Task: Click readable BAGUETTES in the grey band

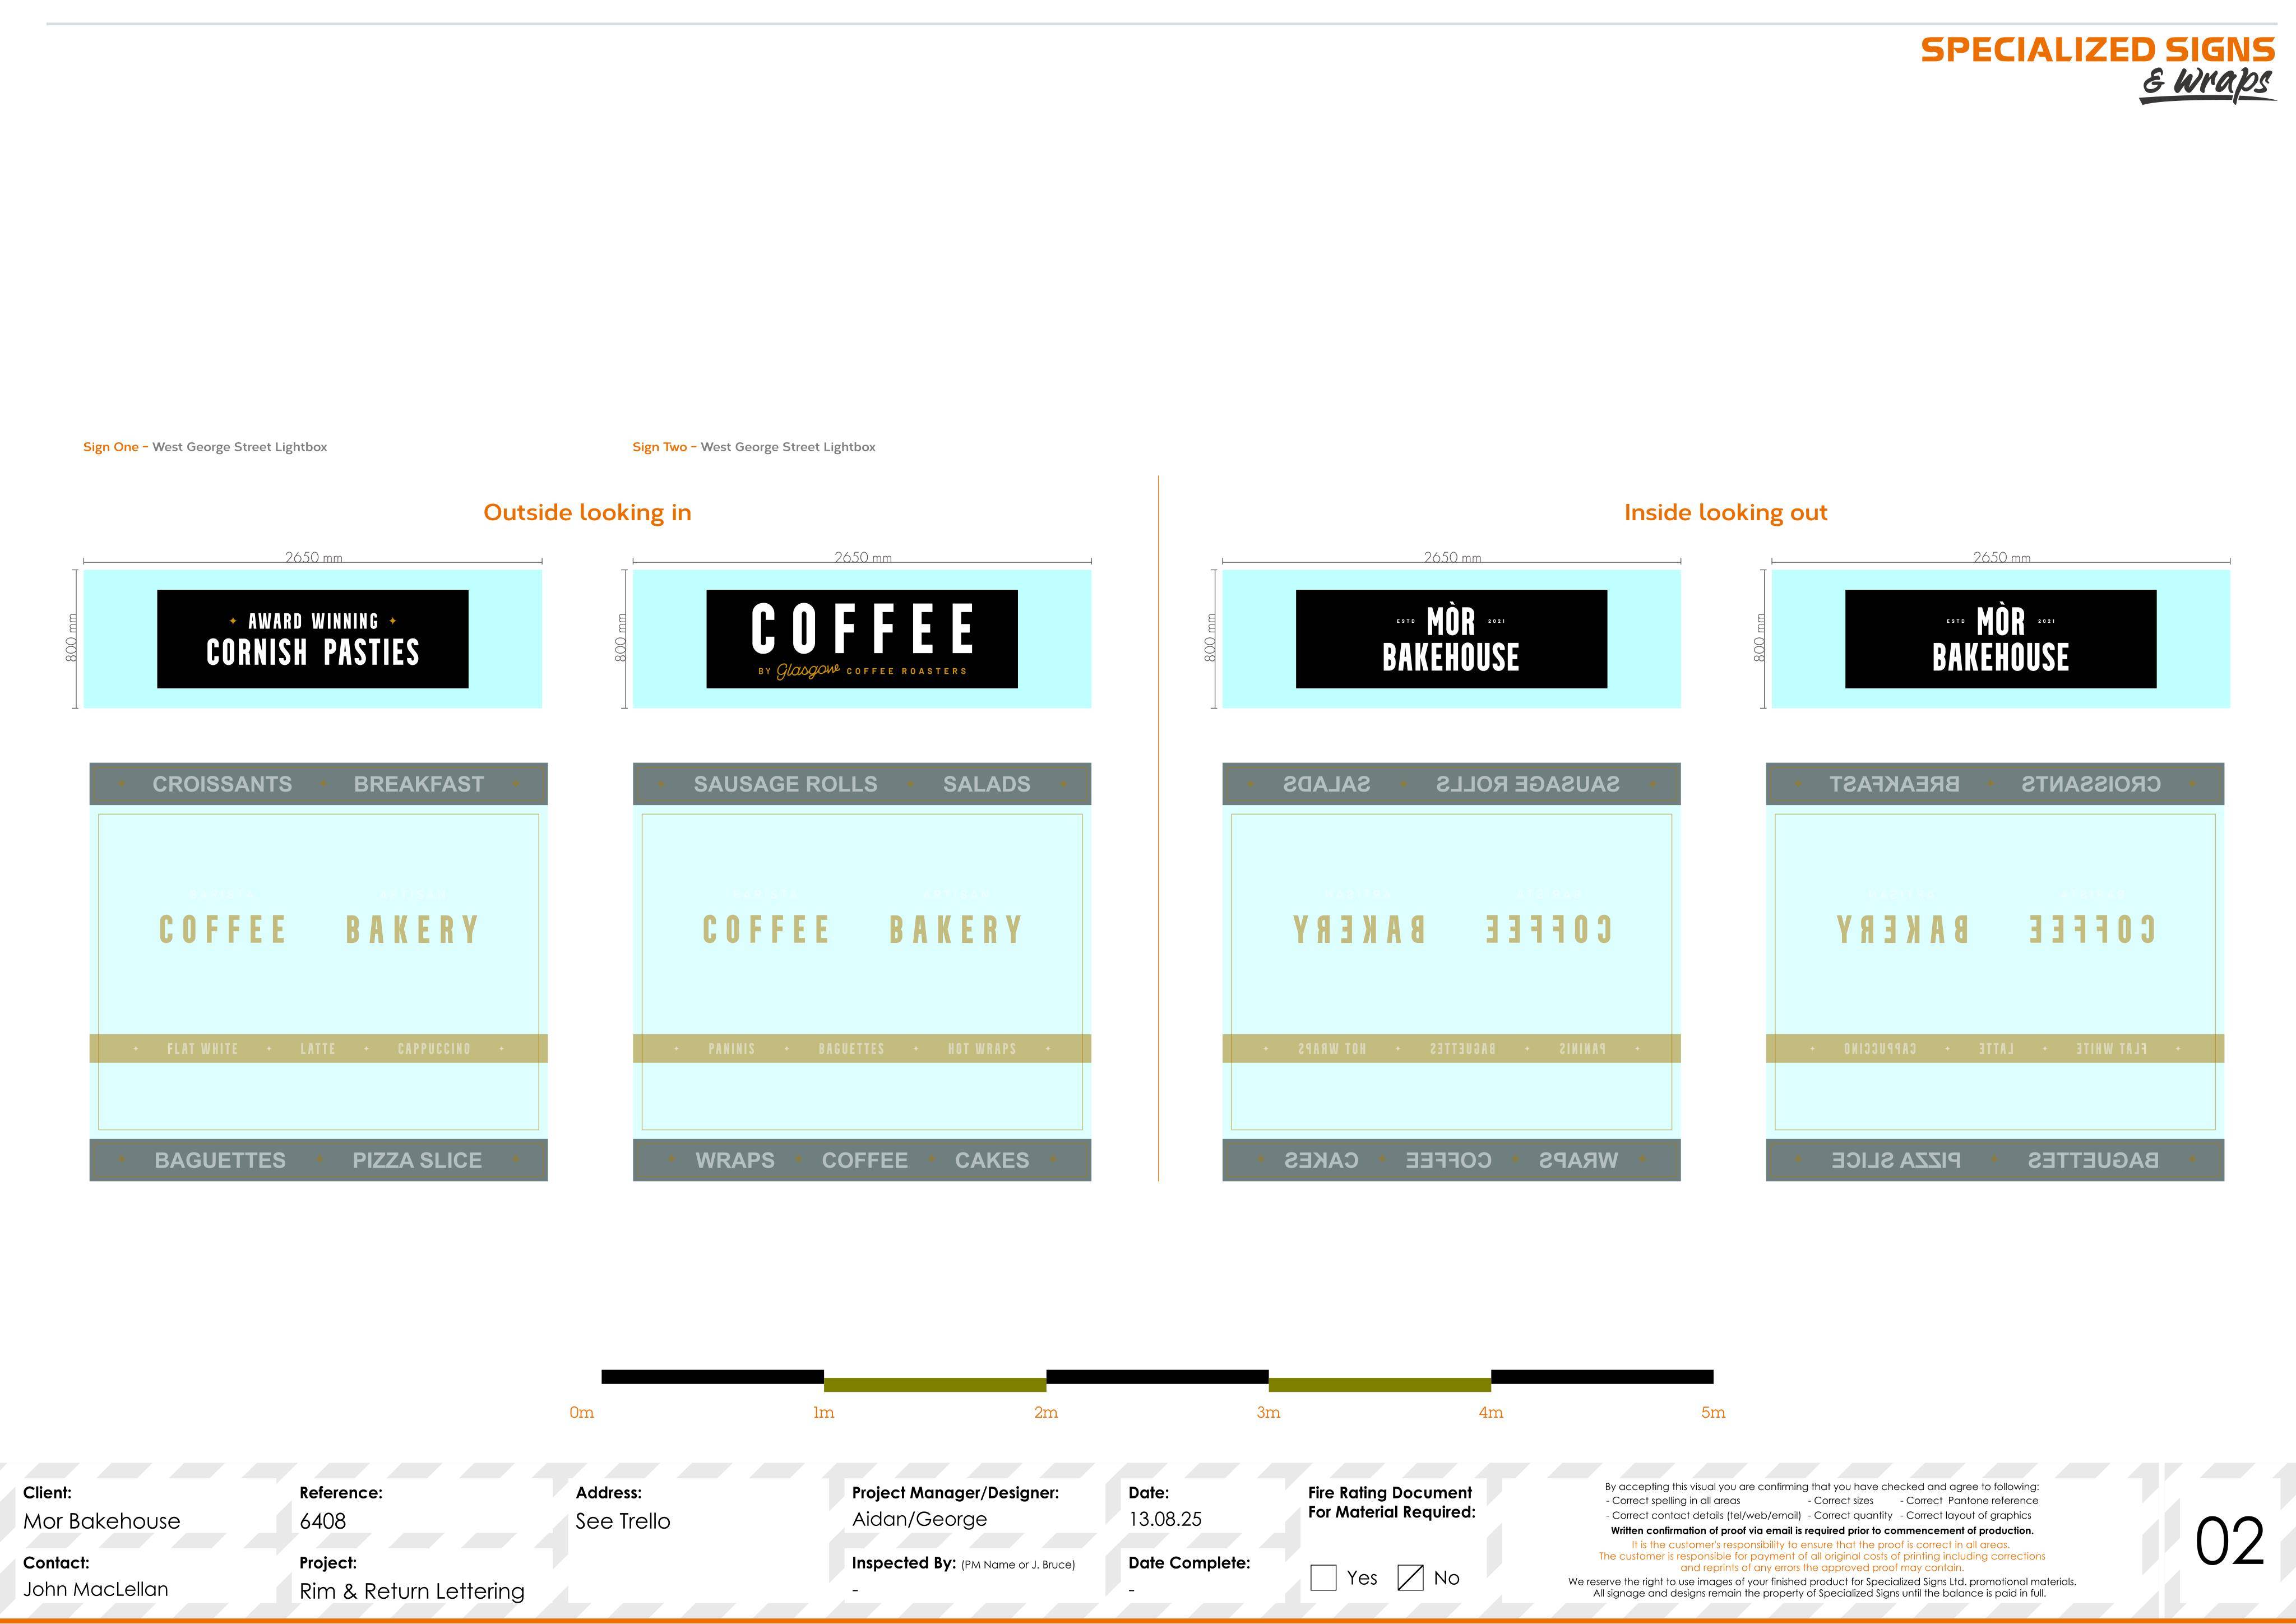Action: (220, 1160)
